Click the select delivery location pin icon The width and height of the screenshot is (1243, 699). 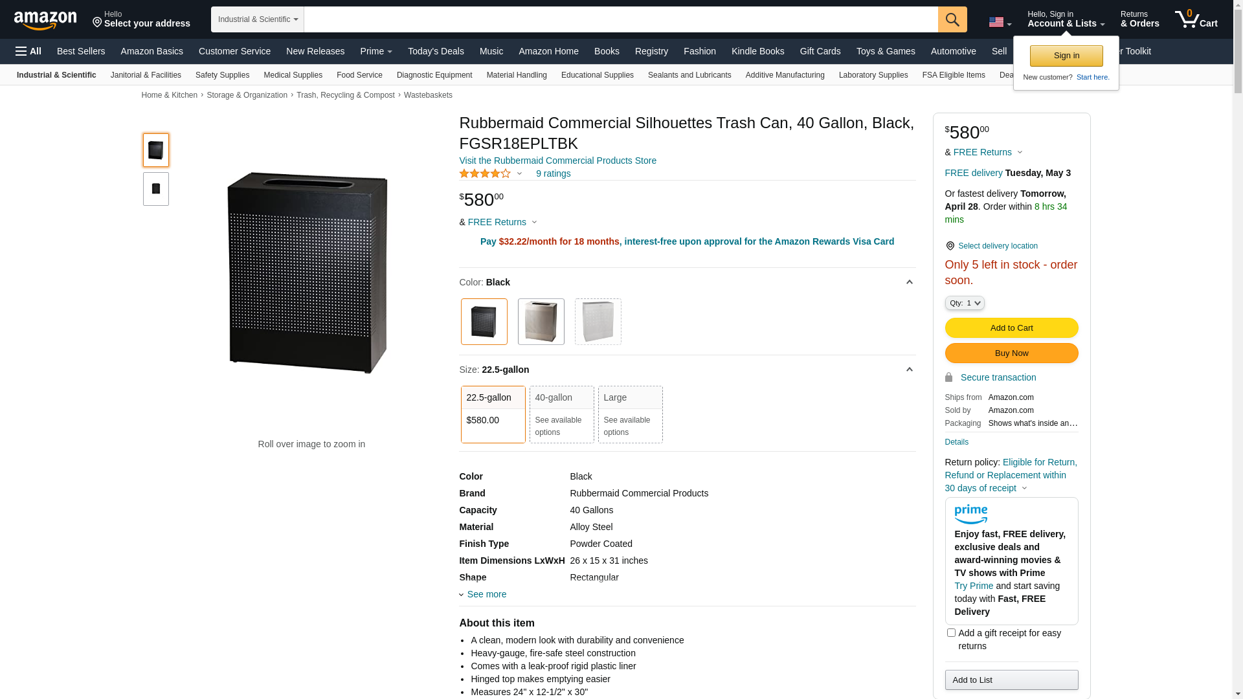point(950,246)
